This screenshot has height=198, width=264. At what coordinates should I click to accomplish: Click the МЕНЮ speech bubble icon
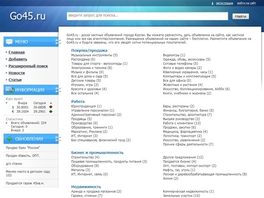pyautogui.click(x=9, y=42)
